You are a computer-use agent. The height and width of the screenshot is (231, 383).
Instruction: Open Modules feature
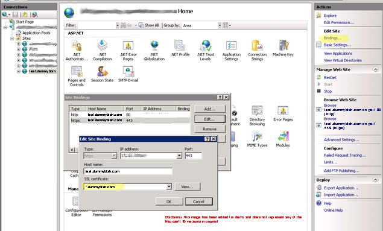283,139
